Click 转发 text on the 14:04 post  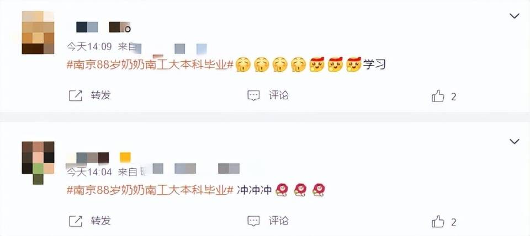tap(100, 221)
